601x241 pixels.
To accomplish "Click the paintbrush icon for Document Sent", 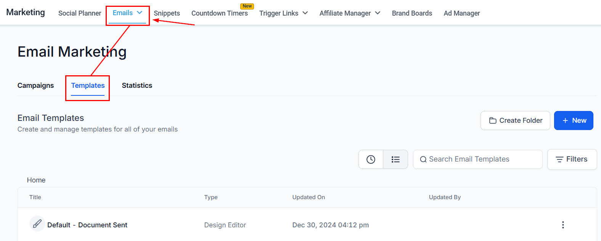I will (37, 224).
